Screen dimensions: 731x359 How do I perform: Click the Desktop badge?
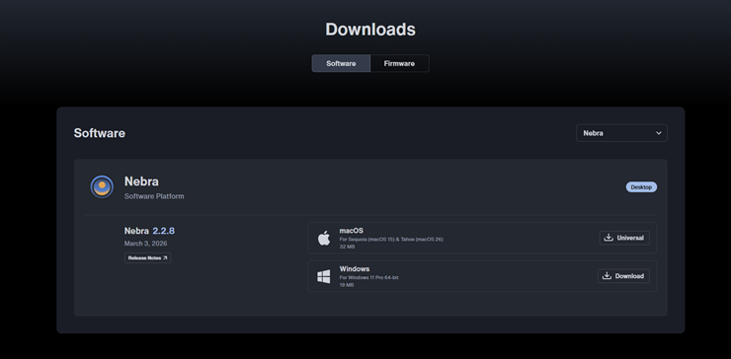point(641,186)
